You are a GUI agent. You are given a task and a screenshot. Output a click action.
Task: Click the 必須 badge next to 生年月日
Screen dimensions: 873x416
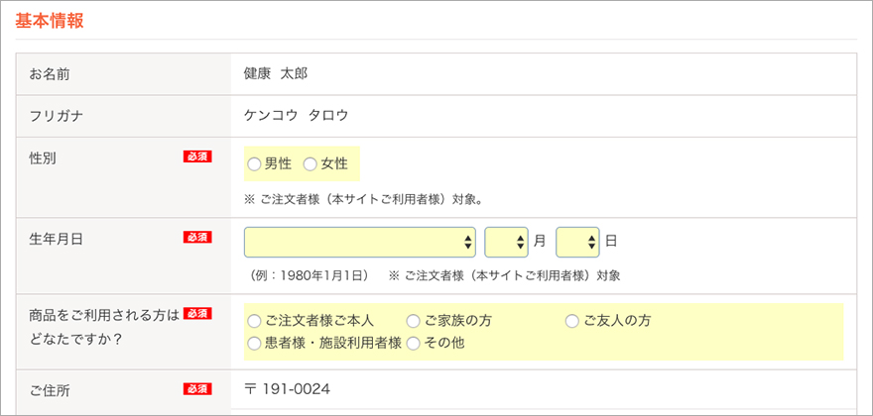(197, 238)
